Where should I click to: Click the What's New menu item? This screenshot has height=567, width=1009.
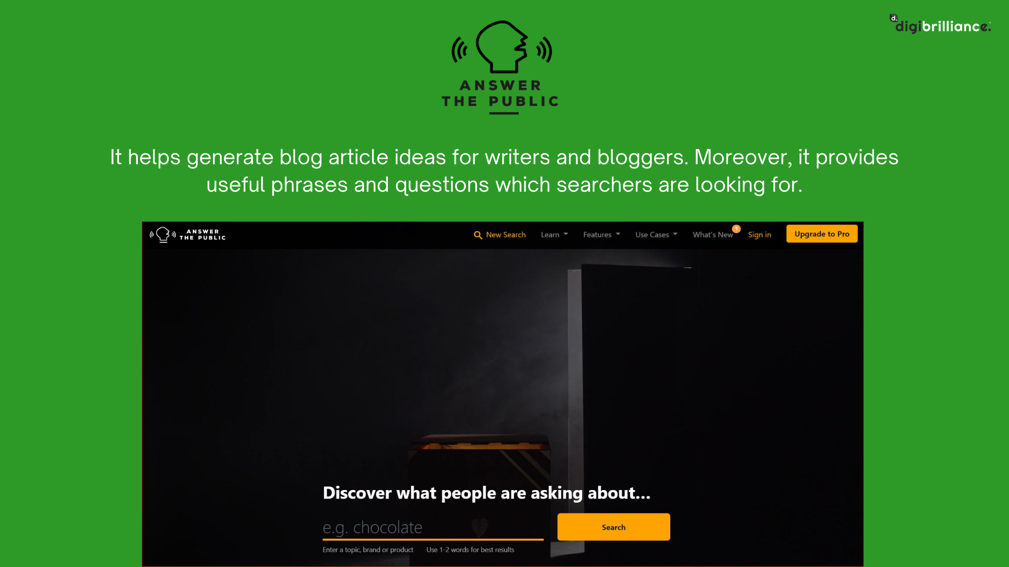713,234
